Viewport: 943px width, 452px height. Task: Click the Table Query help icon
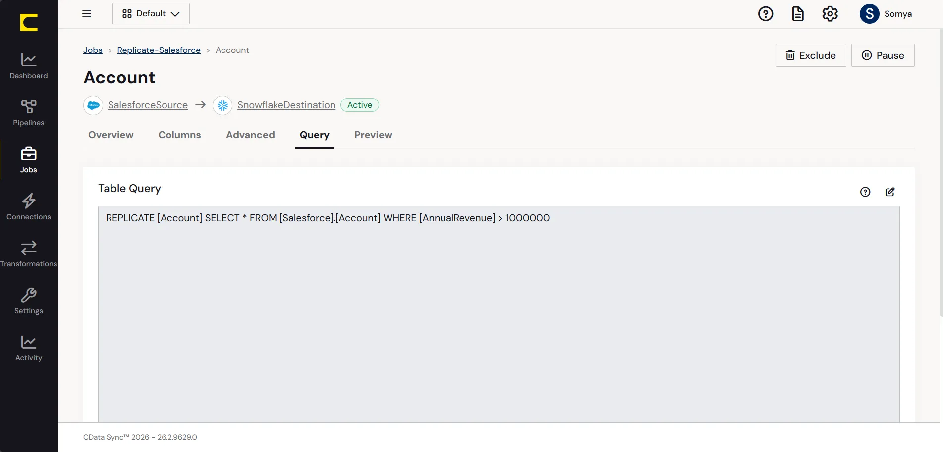click(x=865, y=192)
